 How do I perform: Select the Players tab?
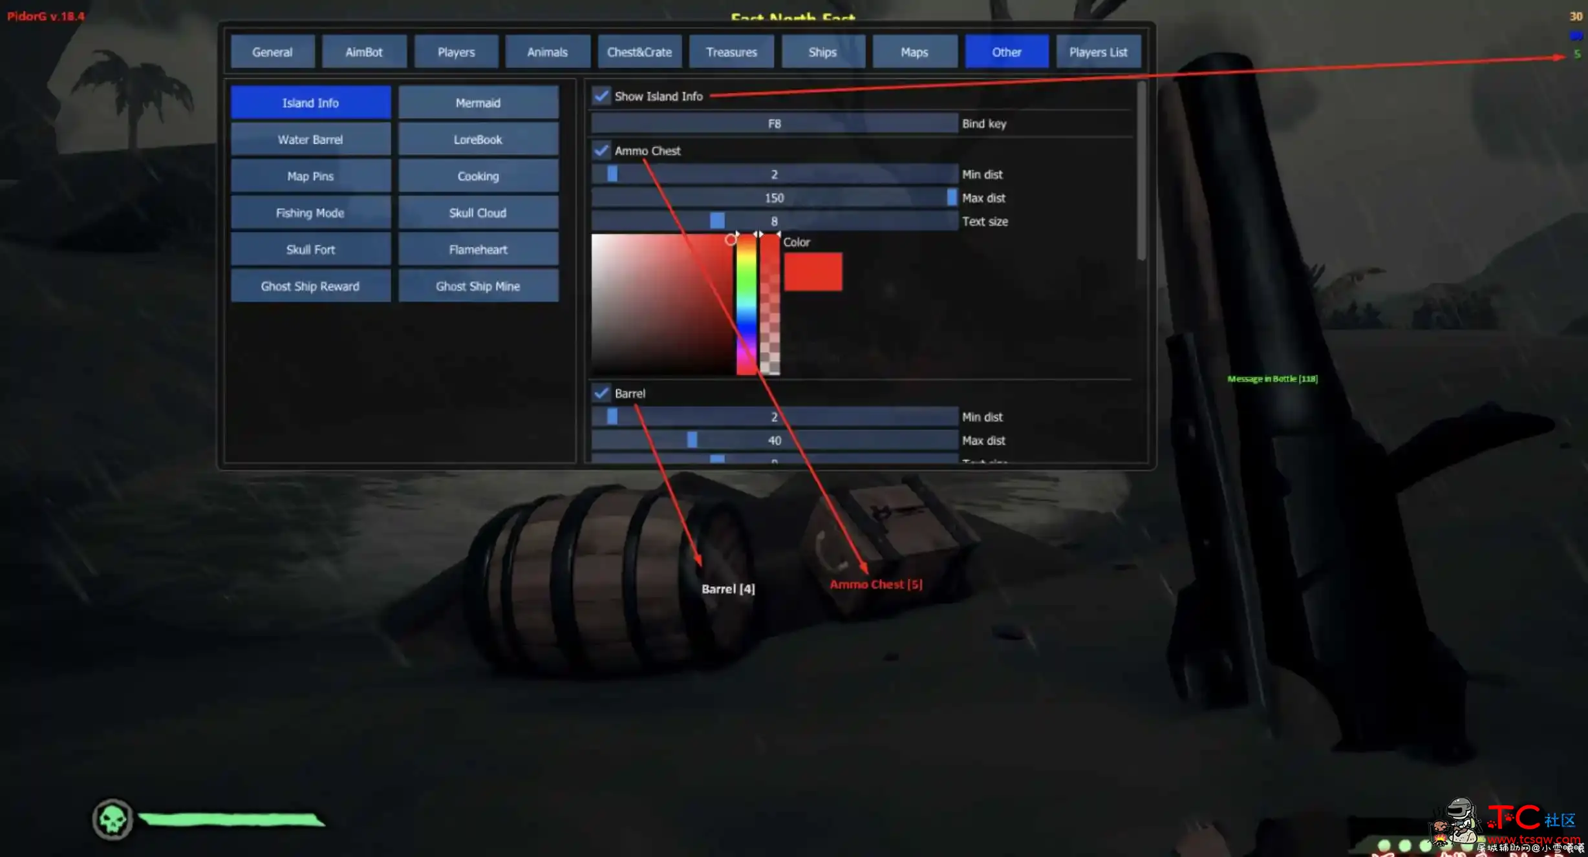tap(456, 50)
